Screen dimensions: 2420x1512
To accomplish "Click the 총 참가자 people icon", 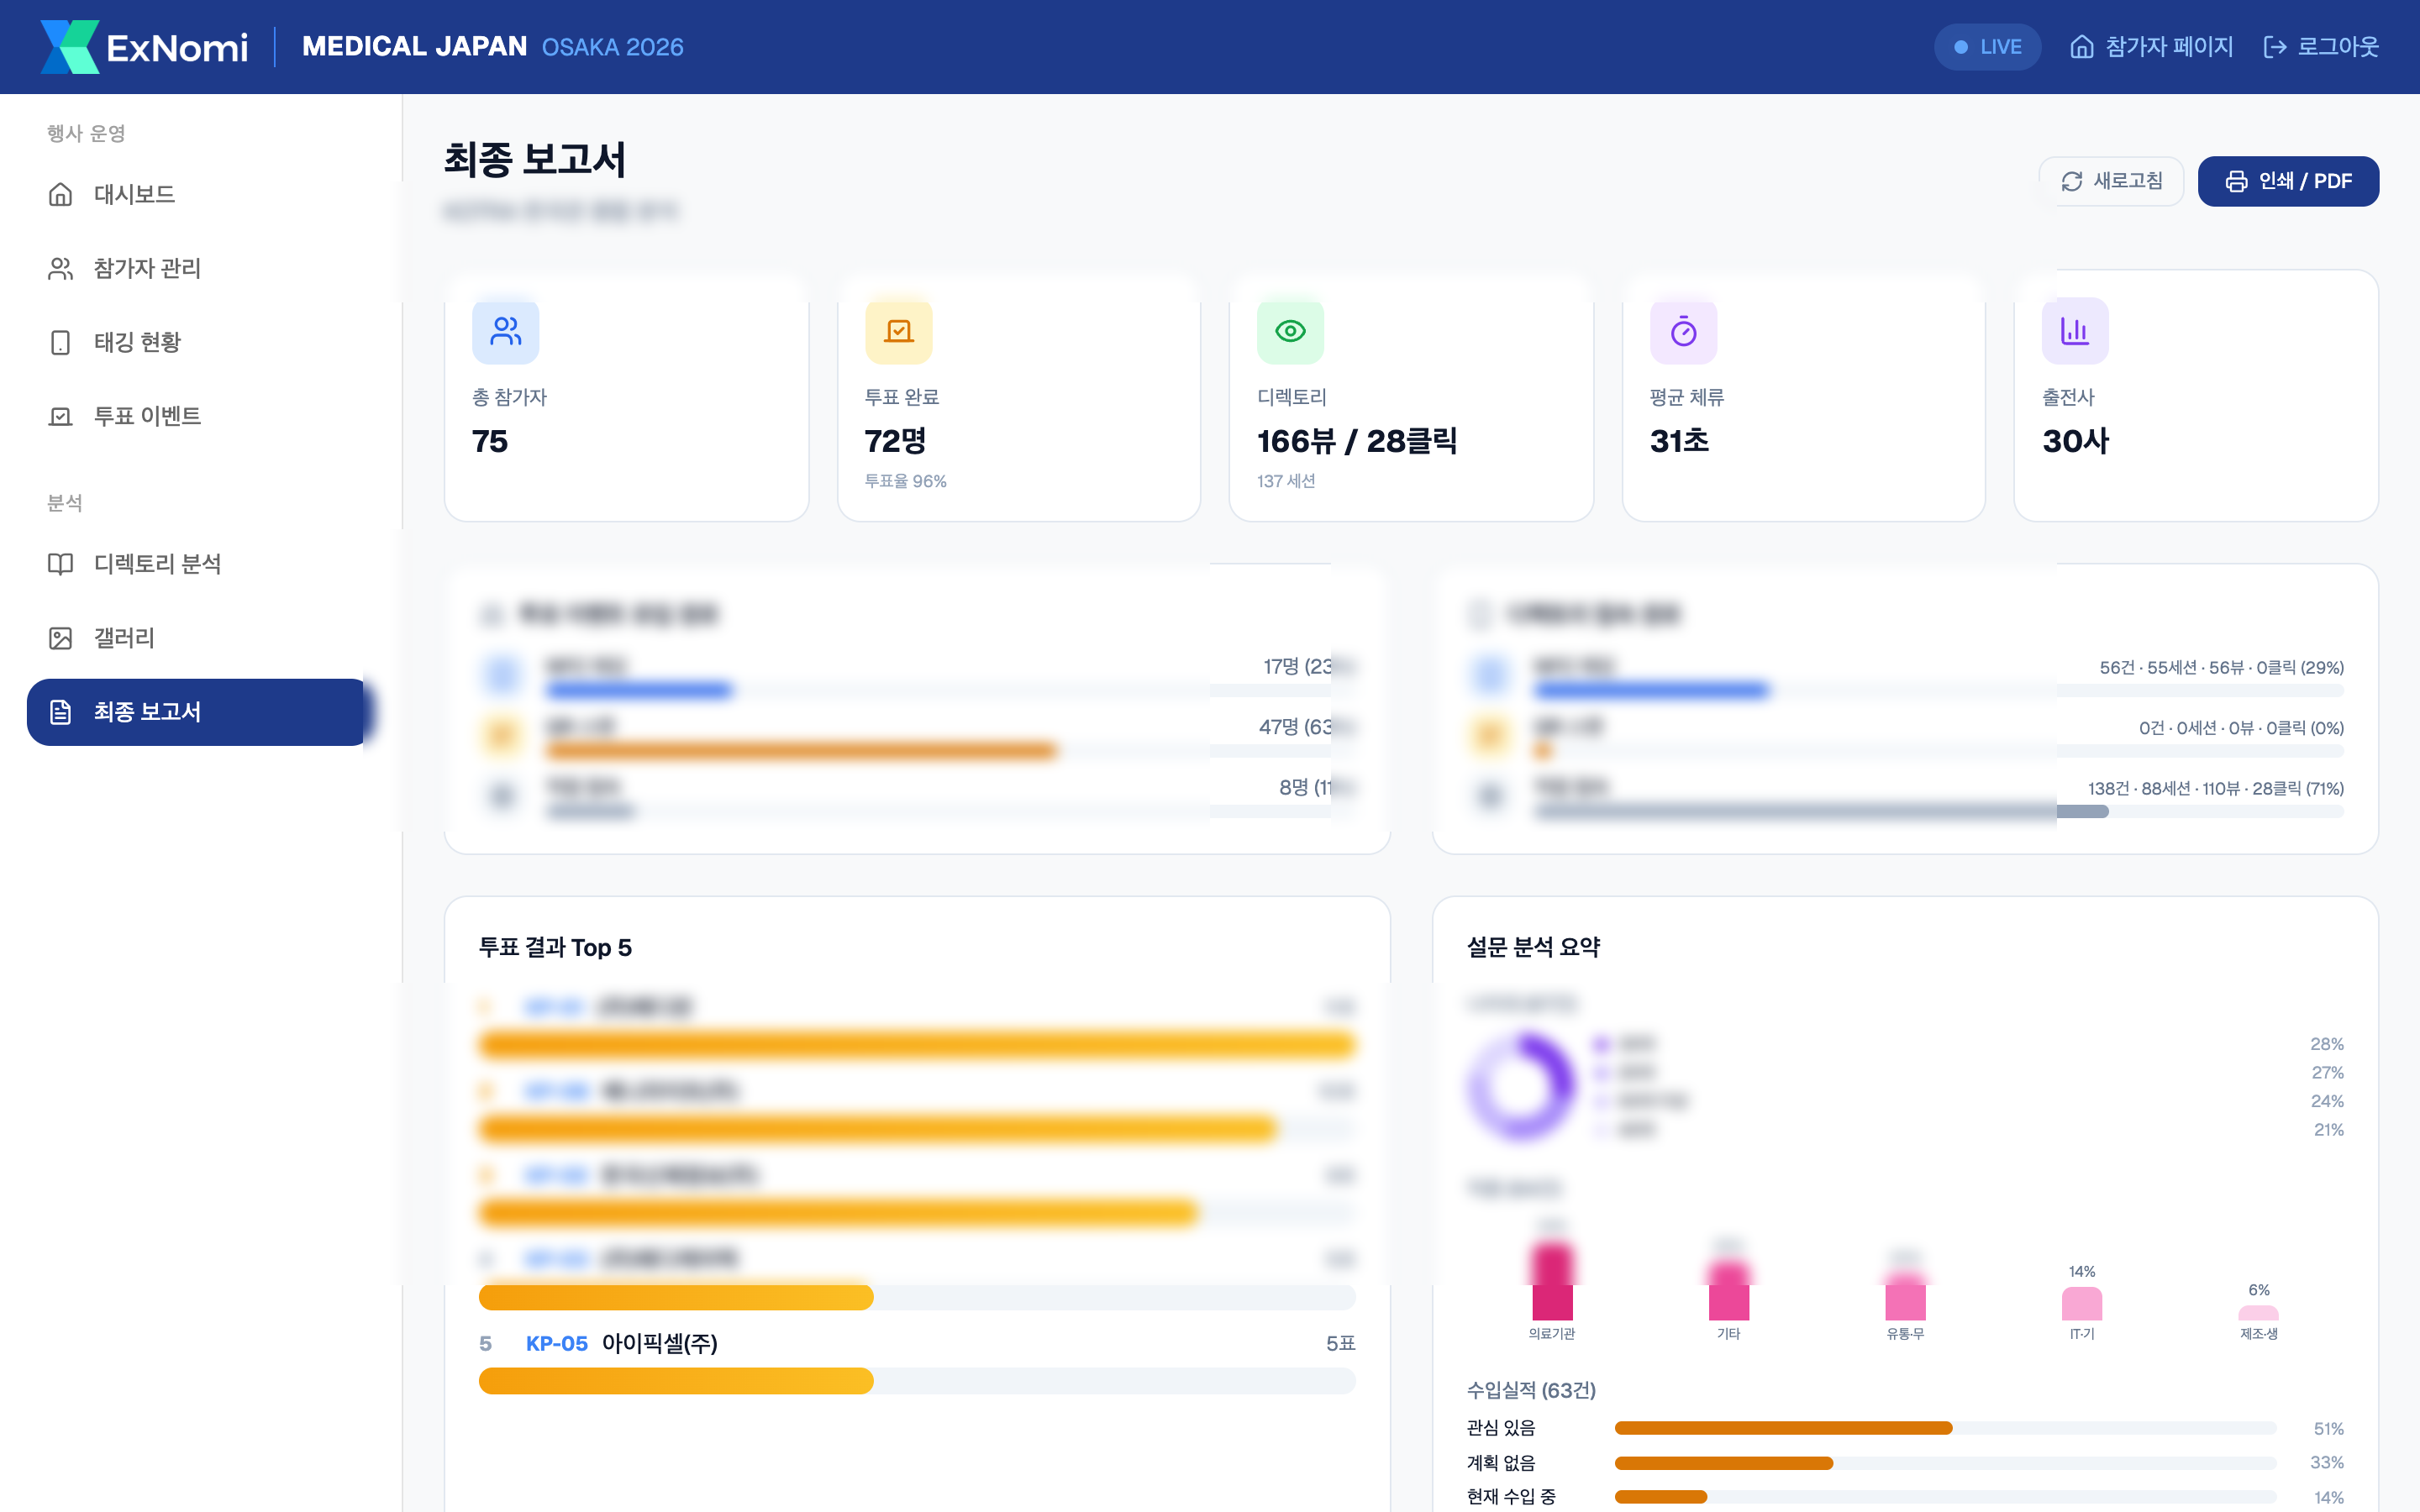I will pyautogui.click(x=505, y=331).
